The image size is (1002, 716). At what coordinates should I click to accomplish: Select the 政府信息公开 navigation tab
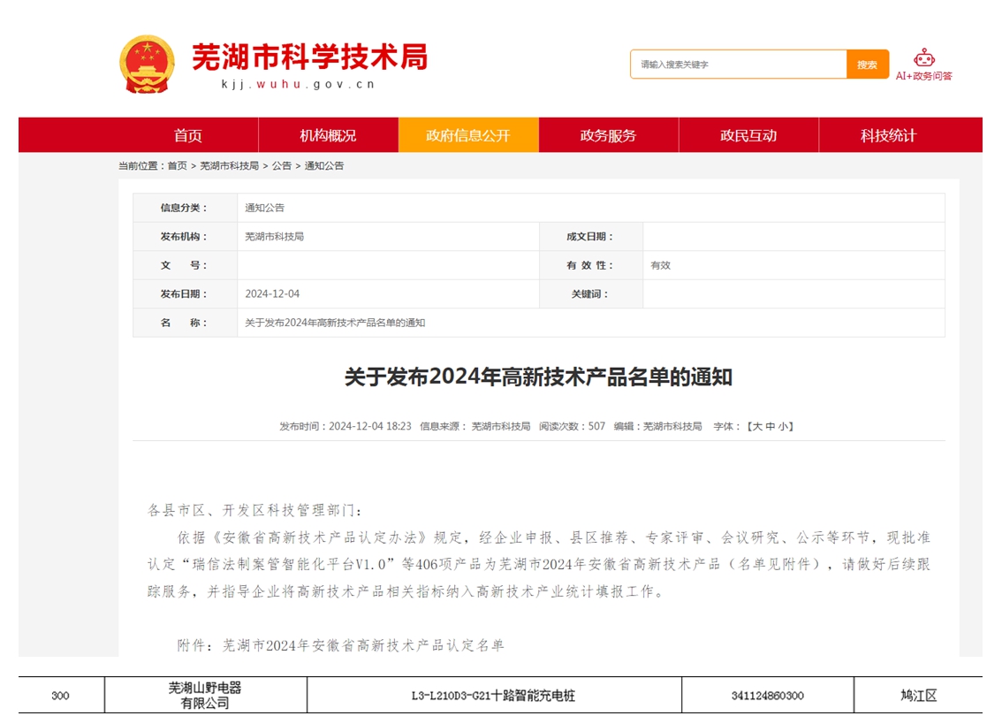point(468,135)
